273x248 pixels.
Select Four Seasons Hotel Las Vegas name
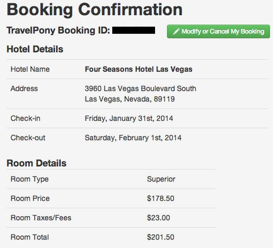coord(138,69)
